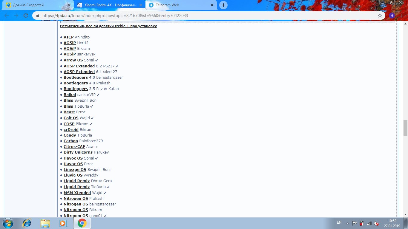Open Lineage OS link
Screen dimensions: 408x229
pos(75,169)
